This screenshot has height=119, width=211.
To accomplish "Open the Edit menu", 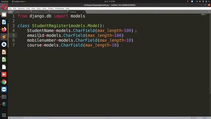I will [x=15, y=8].
